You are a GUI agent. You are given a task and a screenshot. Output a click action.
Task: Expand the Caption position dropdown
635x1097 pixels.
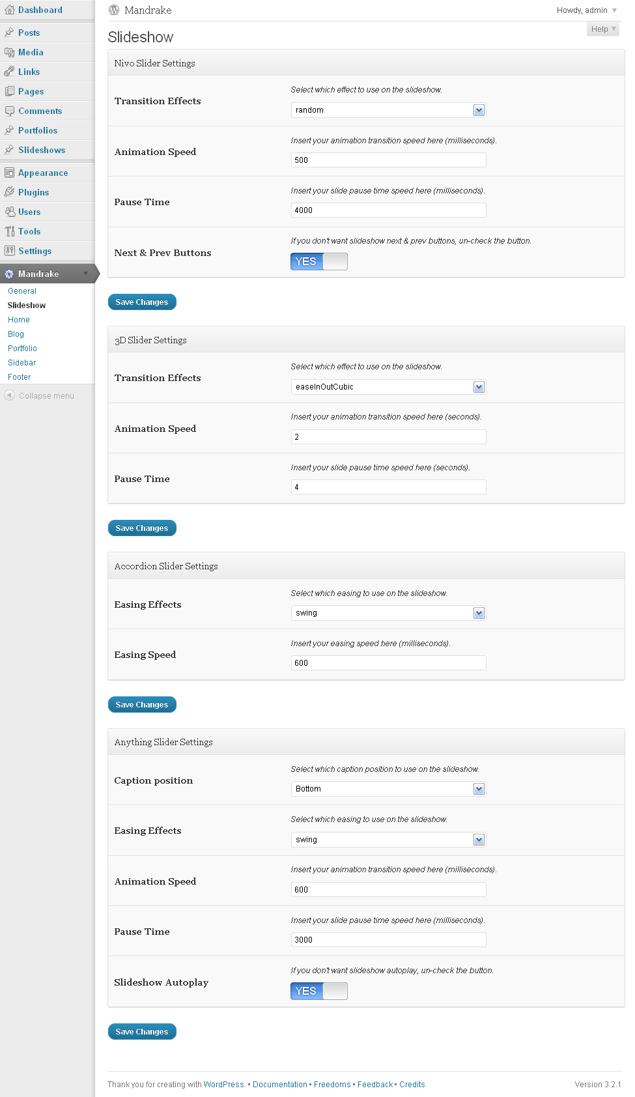click(x=388, y=789)
